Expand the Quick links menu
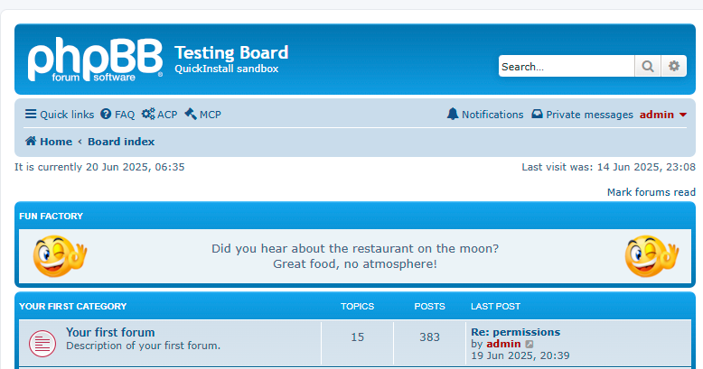The image size is (703, 369). [60, 115]
